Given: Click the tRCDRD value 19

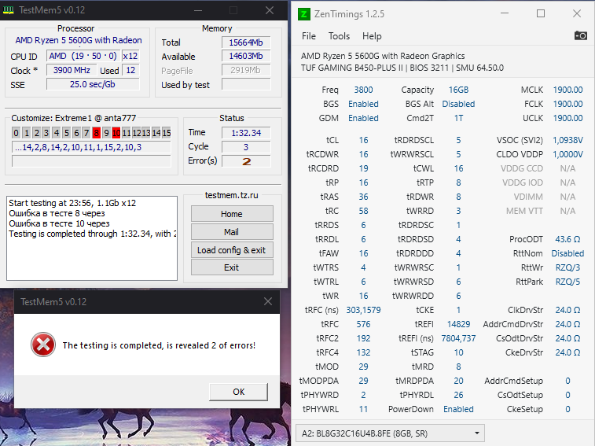Looking at the screenshot, I should click(363, 168).
